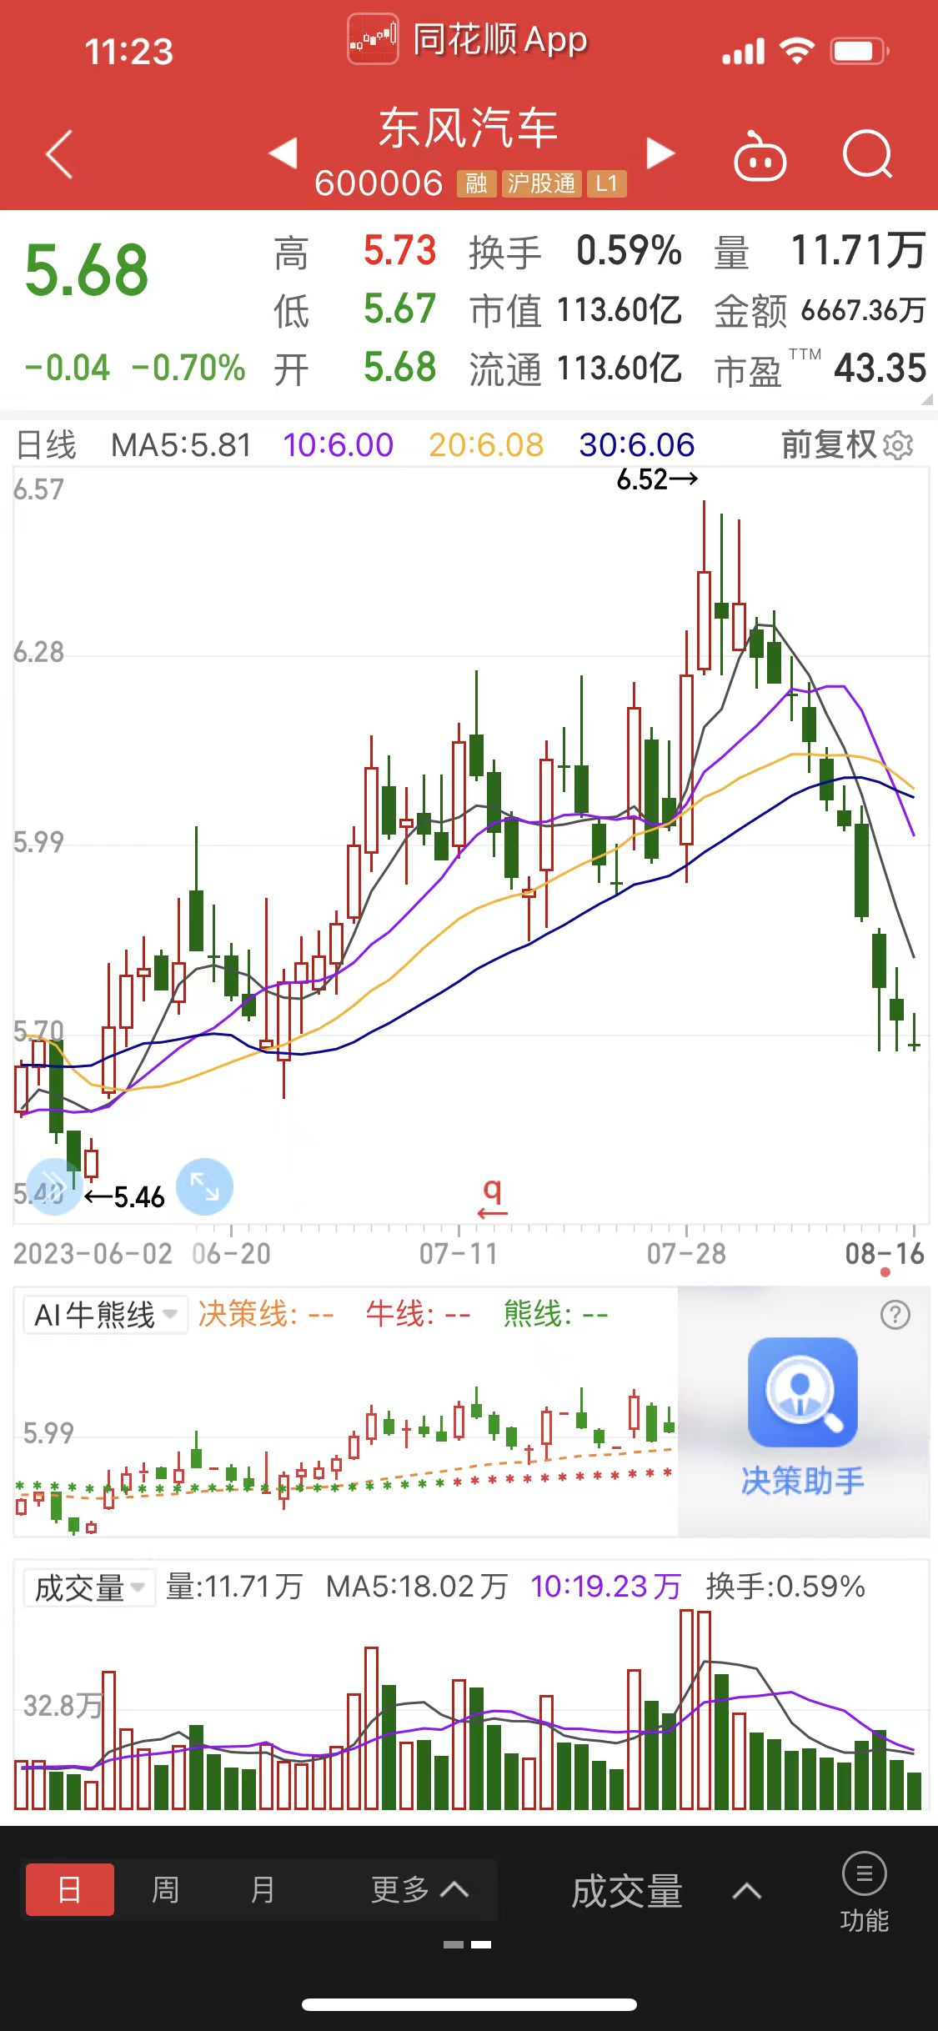This screenshot has height=2031, width=938.
Task: Switch to 月 monthly period tab
Action: [x=263, y=1889]
